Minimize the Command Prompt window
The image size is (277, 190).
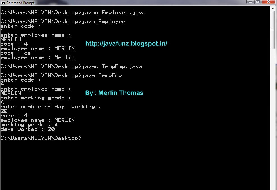(250, 2)
